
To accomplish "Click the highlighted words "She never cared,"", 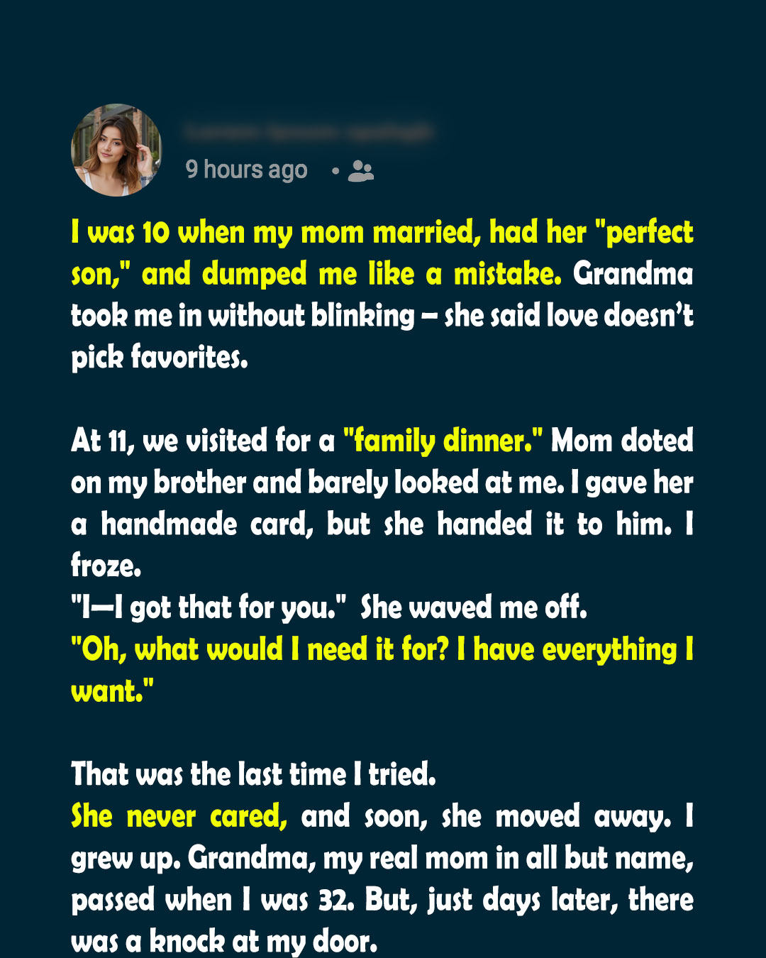I will pyautogui.click(x=179, y=817).
